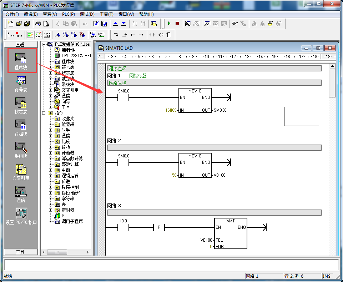Expand the 计数器 instruction folder
The image size is (343, 282).
(51, 153)
